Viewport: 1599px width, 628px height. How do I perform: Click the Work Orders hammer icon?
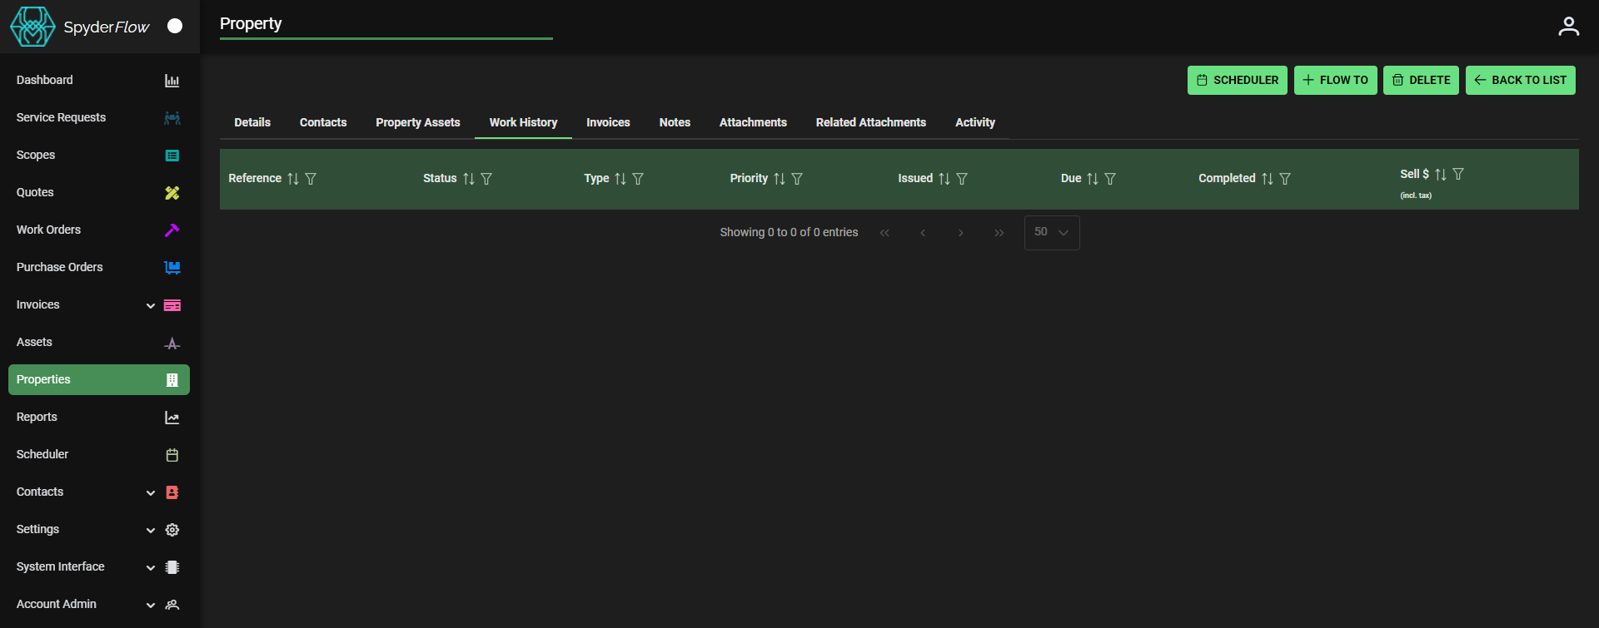(x=172, y=230)
